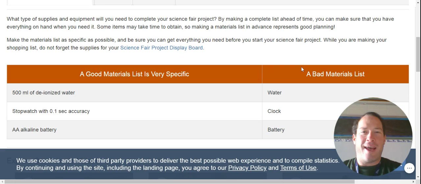Screen dimensions: 421x184
Task: Click the horizontal scrollbar right arrow
Action: (413, 182)
